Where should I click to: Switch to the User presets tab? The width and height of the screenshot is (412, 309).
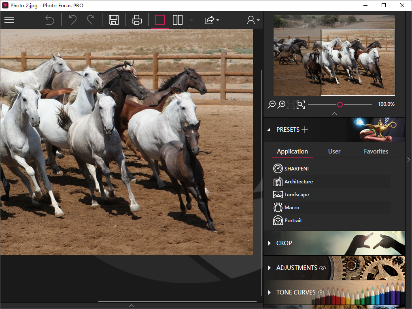(334, 151)
